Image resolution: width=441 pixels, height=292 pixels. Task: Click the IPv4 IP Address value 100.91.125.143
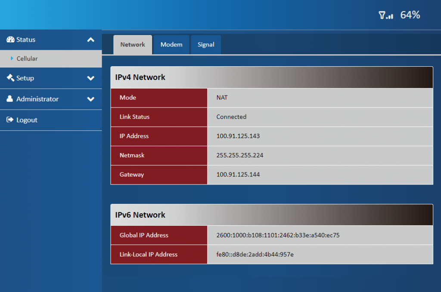point(238,136)
